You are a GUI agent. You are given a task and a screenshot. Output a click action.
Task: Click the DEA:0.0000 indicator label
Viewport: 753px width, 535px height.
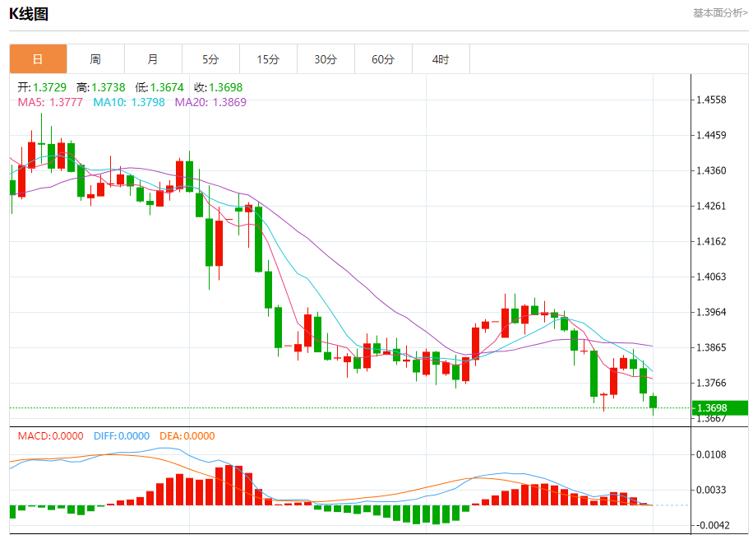coord(187,436)
